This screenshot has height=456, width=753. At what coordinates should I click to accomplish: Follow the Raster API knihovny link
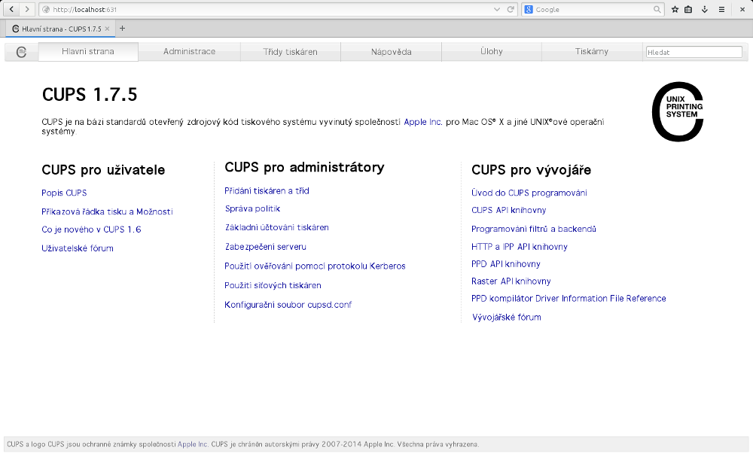[x=511, y=281]
